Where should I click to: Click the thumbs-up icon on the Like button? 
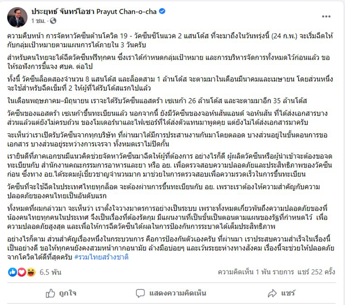(50, 293)
